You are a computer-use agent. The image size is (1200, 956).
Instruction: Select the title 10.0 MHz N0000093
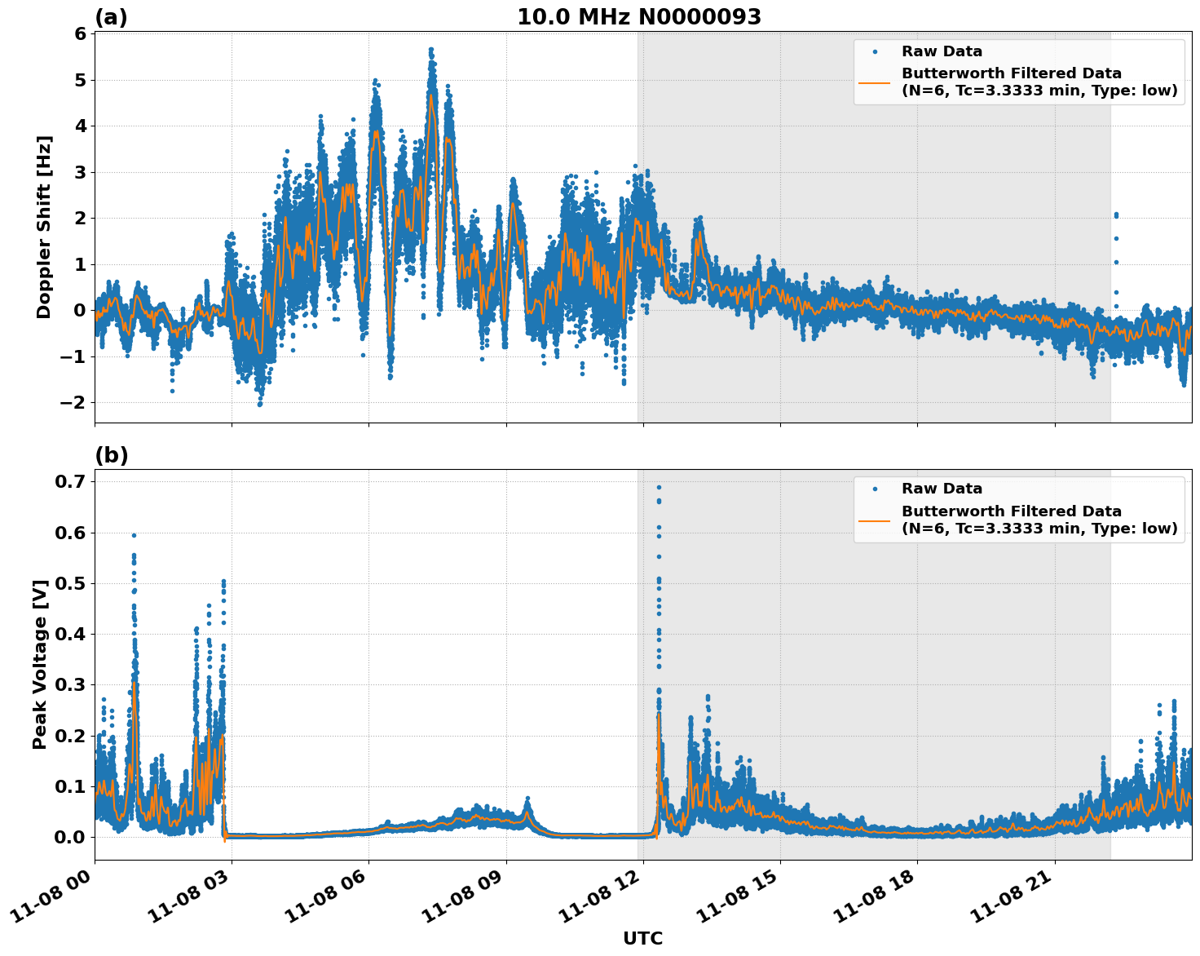(641, 16)
